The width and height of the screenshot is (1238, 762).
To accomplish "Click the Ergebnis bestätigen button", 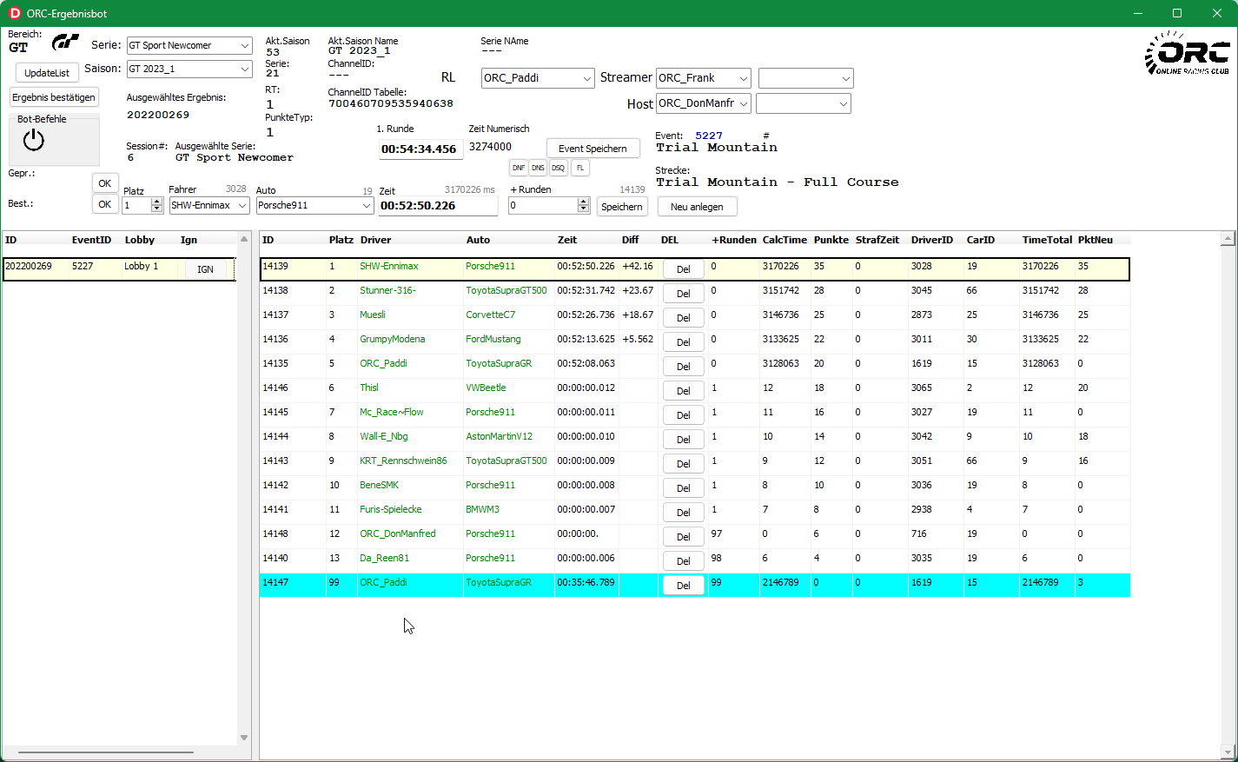I will coord(54,97).
